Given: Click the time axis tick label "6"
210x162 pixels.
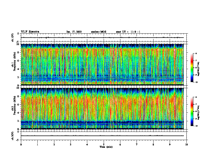Looking at the screenshot, I should point(120,145).
